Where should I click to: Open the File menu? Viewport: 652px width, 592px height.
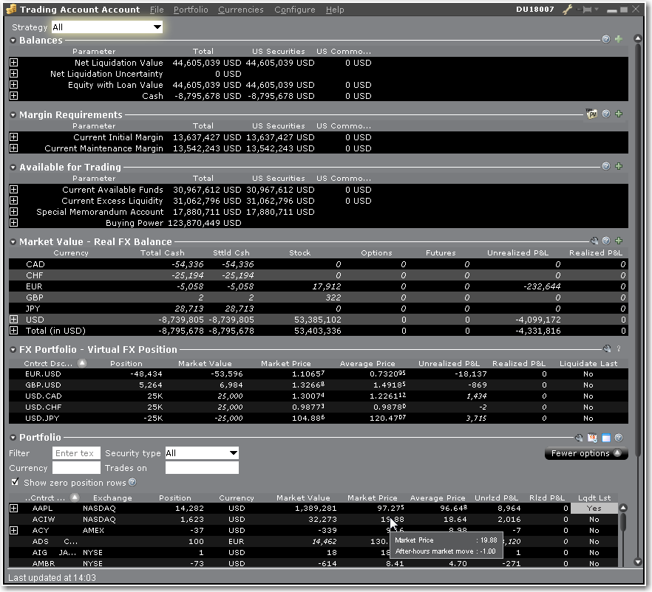[157, 10]
